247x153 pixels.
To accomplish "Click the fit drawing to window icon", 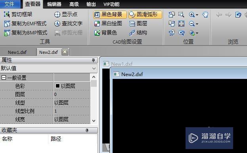I will (181, 24).
